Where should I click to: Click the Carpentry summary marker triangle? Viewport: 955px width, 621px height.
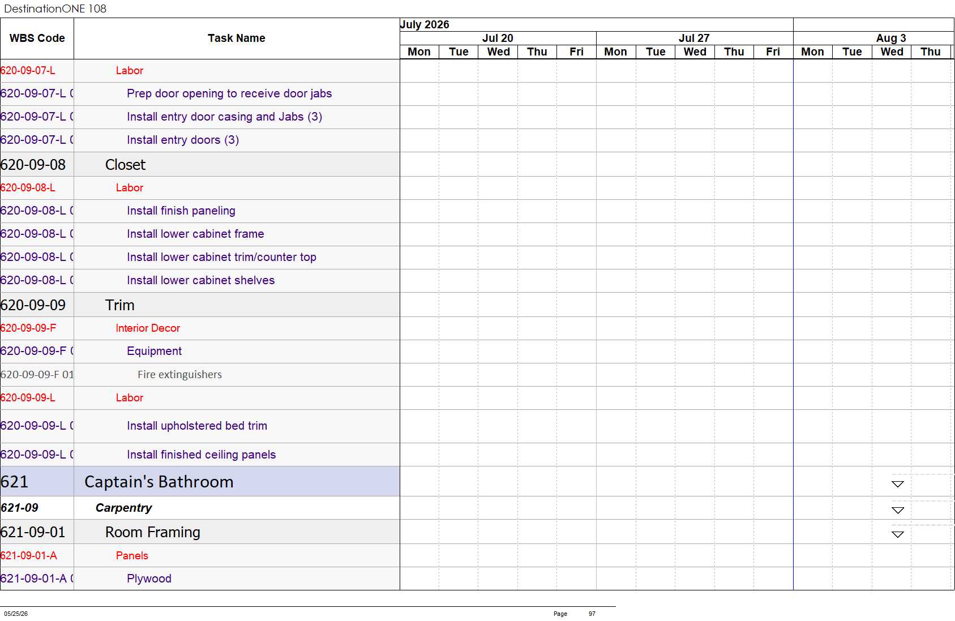pyautogui.click(x=897, y=510)
